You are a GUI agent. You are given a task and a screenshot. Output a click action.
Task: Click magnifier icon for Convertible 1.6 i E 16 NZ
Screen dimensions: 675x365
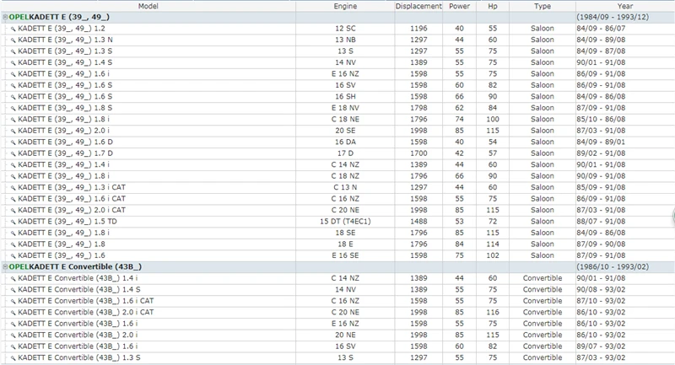(x=13, y=324)
